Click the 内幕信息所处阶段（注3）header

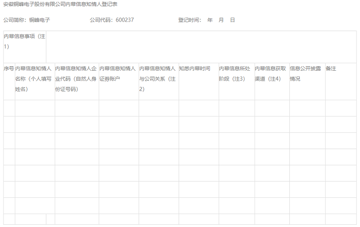click(236, 74)
